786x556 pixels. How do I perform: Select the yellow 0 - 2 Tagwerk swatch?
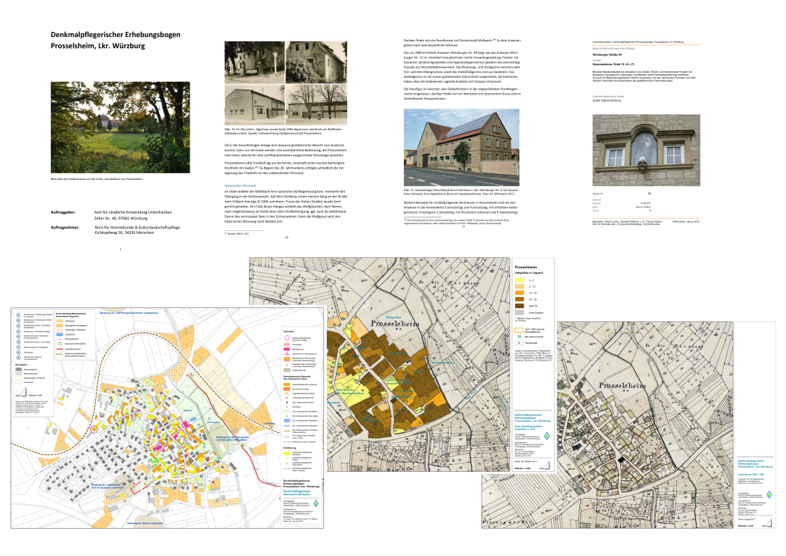click(520, 280)
